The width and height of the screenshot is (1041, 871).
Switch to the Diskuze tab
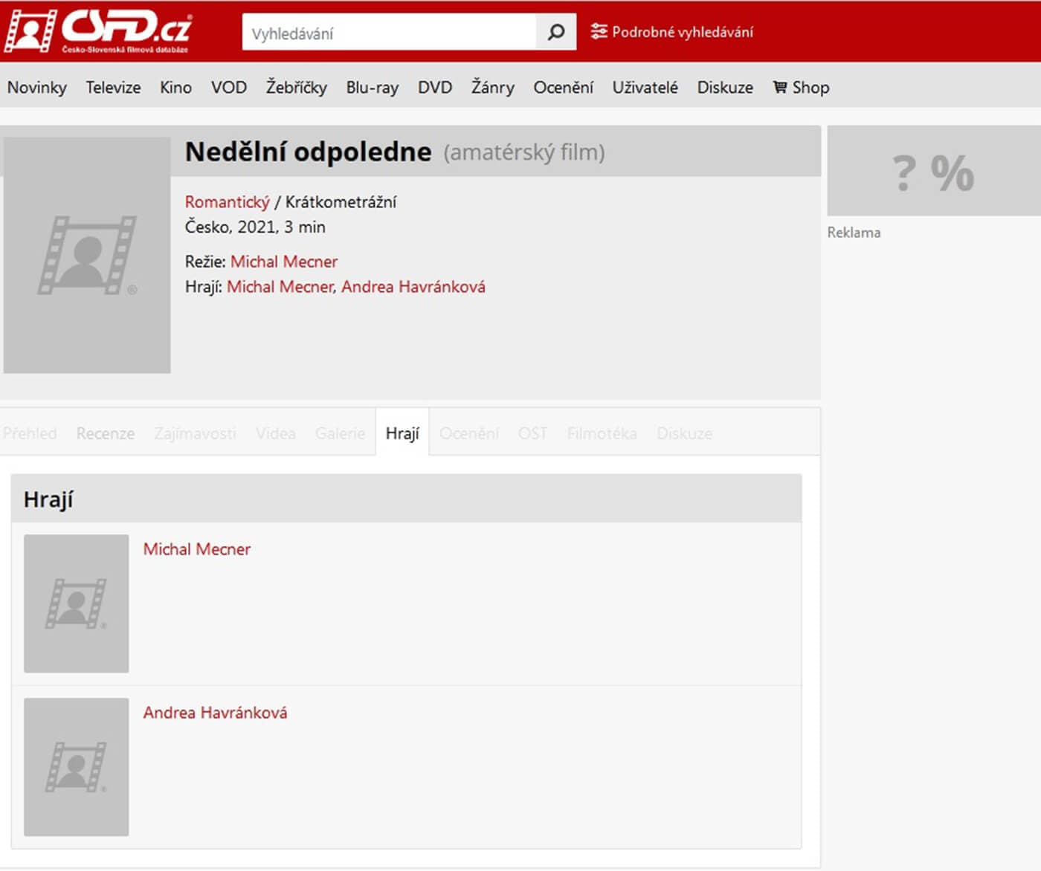[x=684, y=433]
